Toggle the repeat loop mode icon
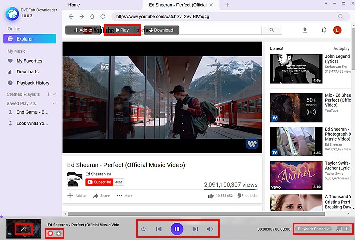Screen dimensions: 355x240 144,229
